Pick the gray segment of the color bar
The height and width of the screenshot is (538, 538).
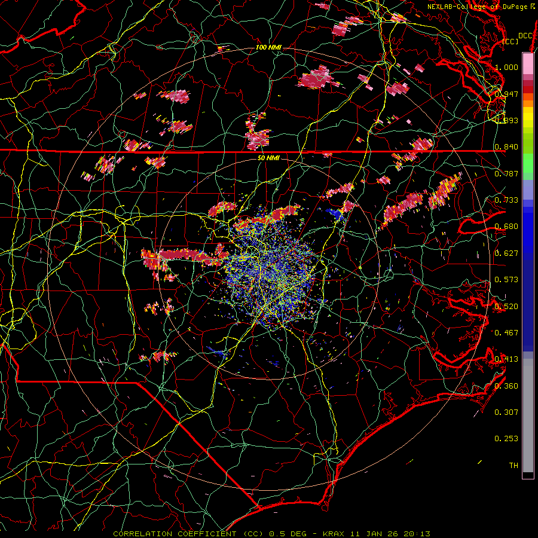[x=528, y=415]
